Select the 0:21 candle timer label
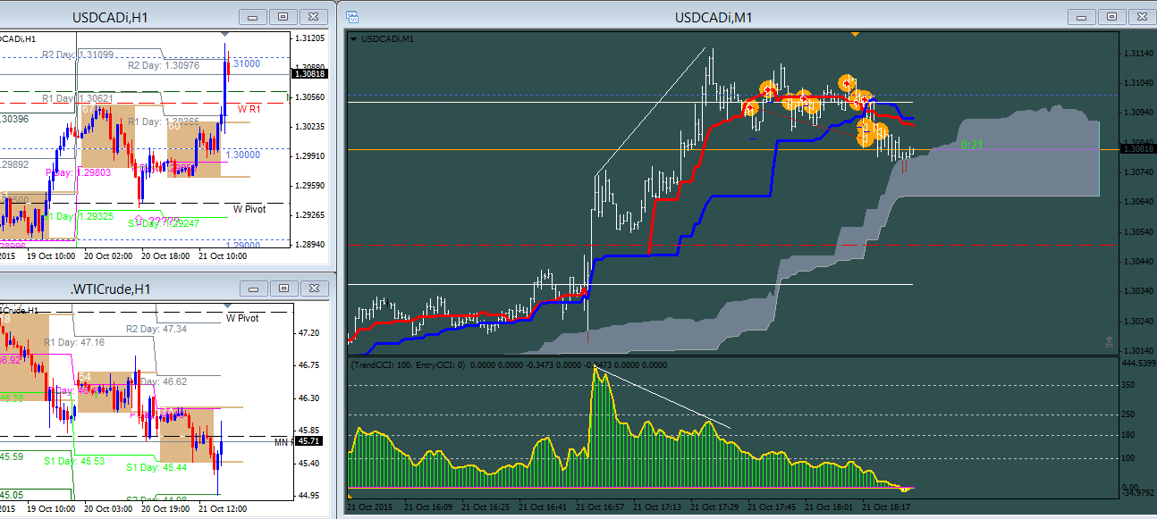Image resolution: width=1157 pixels, height=519 pixels. pyautogui.click(x=971, y=144)
